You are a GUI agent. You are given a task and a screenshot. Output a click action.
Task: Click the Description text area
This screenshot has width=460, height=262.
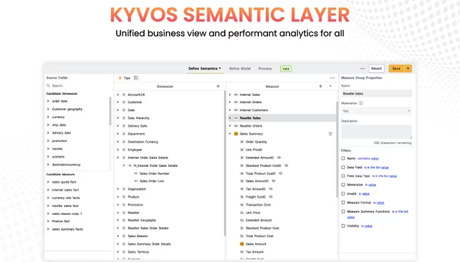377,132
